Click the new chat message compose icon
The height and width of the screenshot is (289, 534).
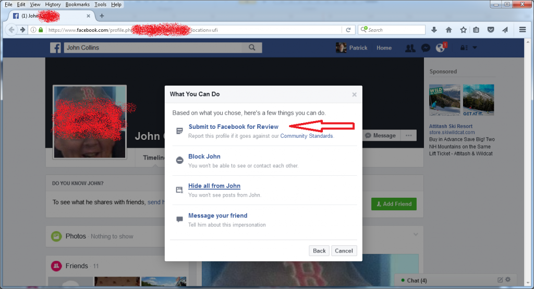coord(500,280)
